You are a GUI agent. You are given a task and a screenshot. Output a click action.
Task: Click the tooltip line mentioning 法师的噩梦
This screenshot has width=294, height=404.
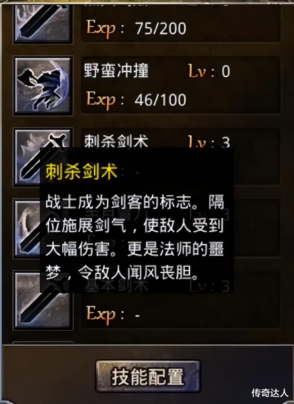pyautogui.click(x=135, y=250)
